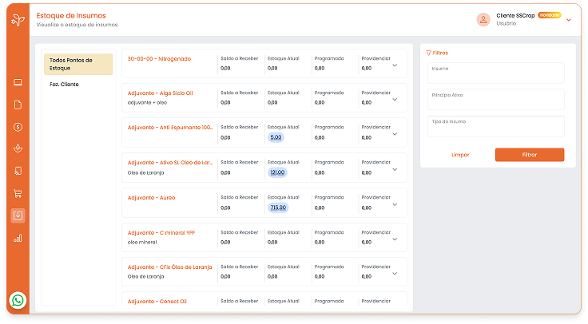Open the bar chart reports icon

pyautogui.click(x=18, y=238)
